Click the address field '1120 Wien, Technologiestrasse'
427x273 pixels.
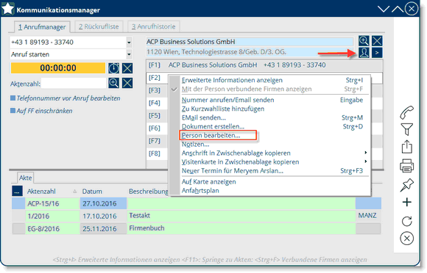click(x=250, y=52)
